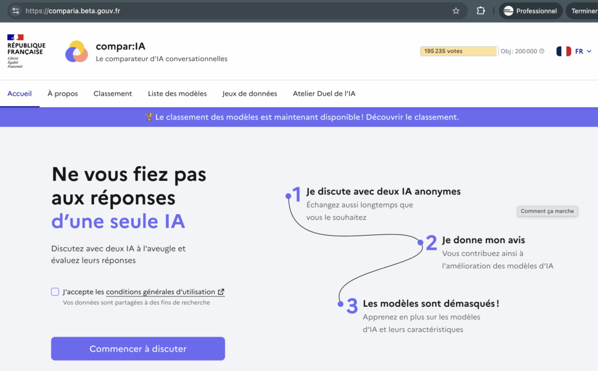Accept the conditions générales d'utilisation checkbox
598x371 pixels.
point(55,292)
